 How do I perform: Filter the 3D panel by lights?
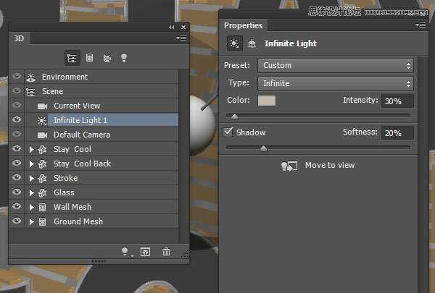123,57
